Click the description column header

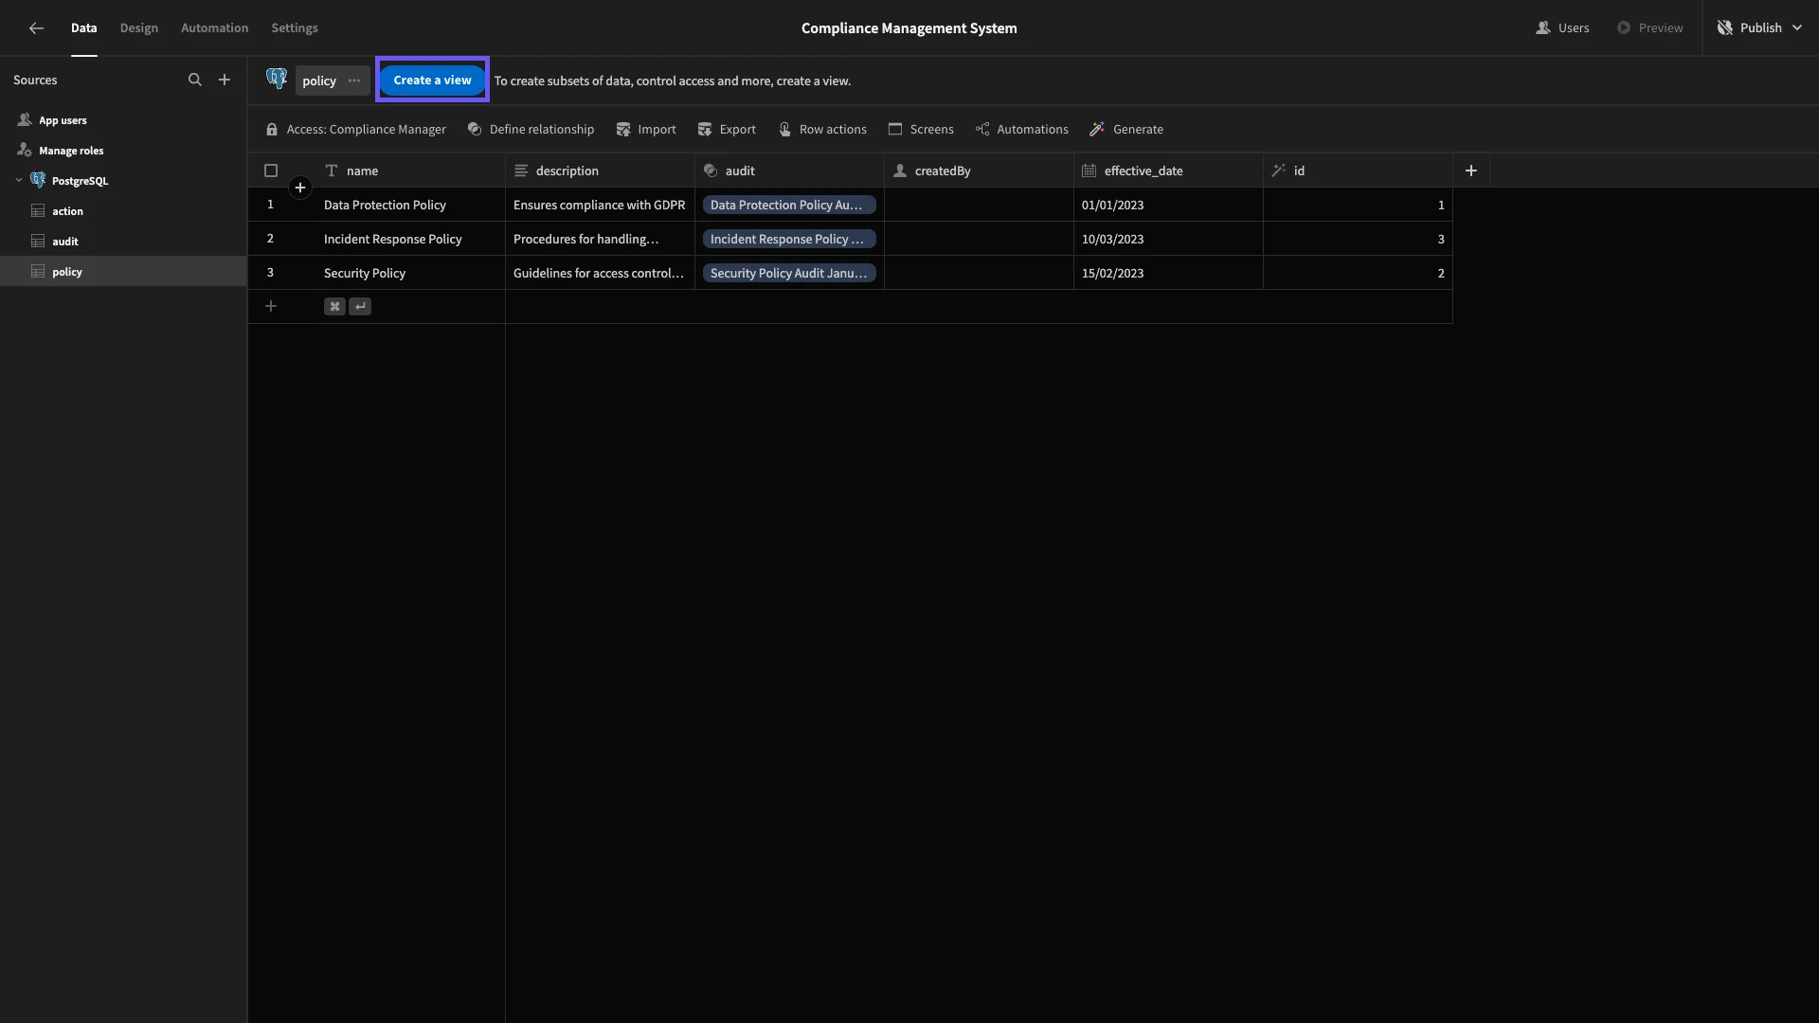600,170
